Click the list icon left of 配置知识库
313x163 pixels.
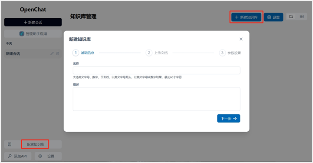10,144
